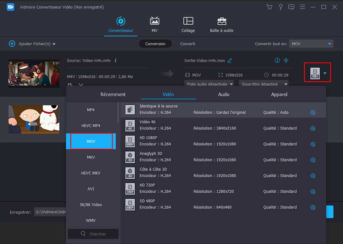Select the MKV format in list
The image size is (343, 244).
(x=91, y=157)
